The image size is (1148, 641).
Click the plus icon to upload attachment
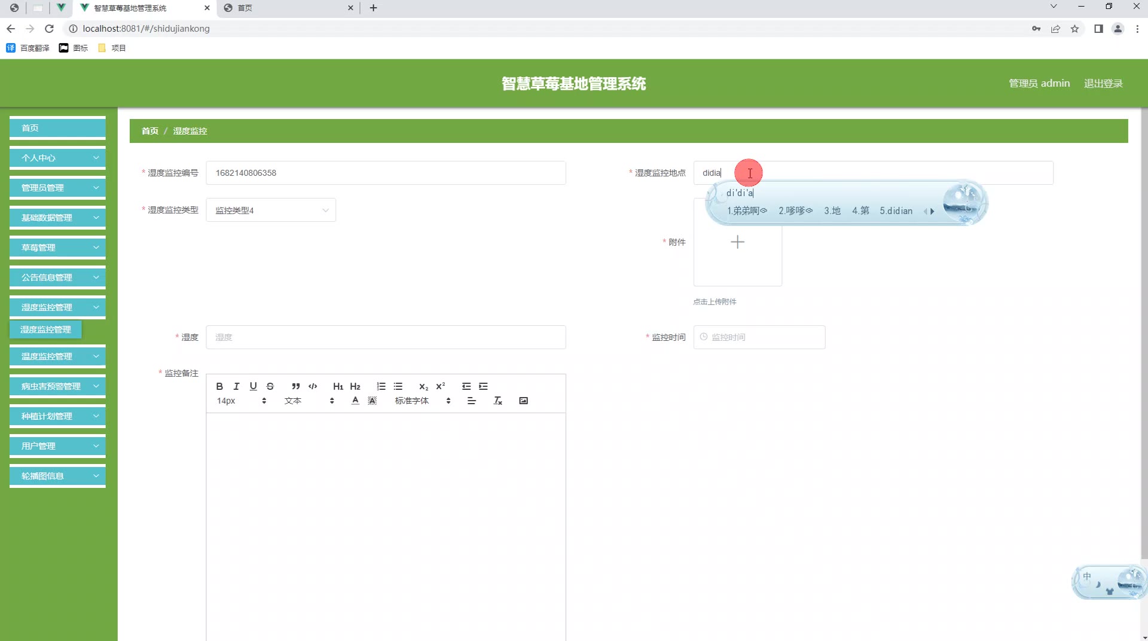[738, 242]
